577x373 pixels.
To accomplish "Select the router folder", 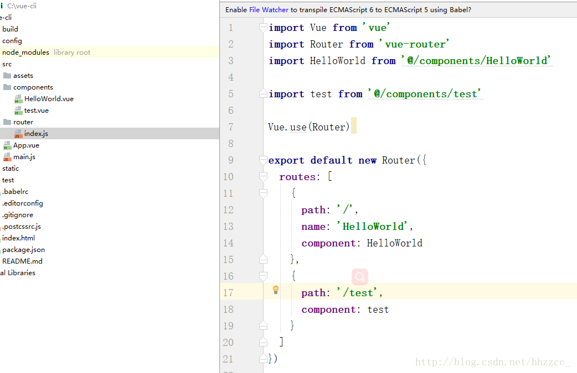I will (23, 122).
